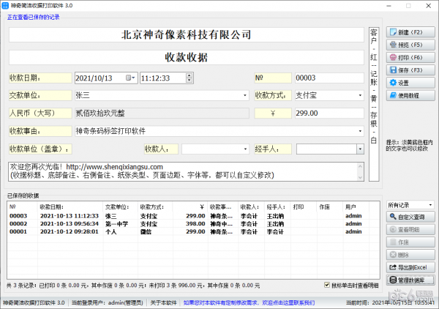Click the 398.00 amount cell
The width and height of the screenshot is (439, 309).
coord(195,224)
